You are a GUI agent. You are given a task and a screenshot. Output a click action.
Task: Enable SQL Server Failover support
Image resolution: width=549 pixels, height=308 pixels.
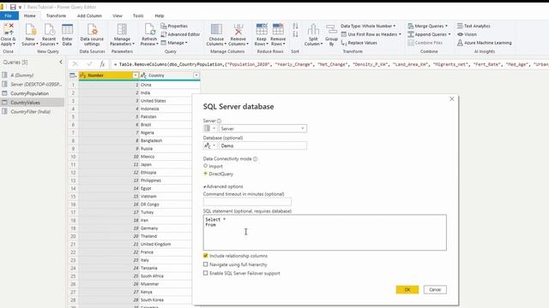(206, 273)
